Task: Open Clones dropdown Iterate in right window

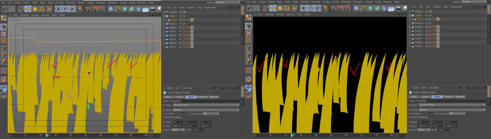Action: tap(452, 110)
